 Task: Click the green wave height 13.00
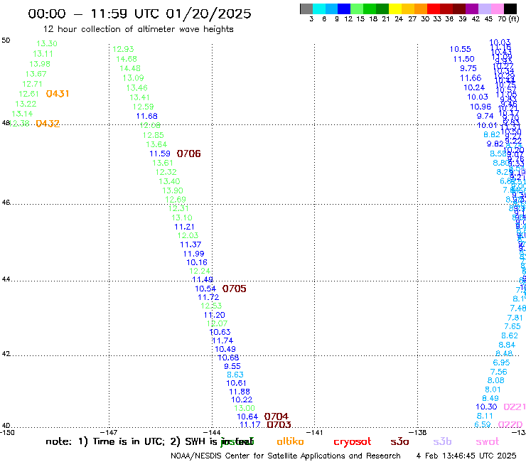pyautogui.click(x=245, y=408)
